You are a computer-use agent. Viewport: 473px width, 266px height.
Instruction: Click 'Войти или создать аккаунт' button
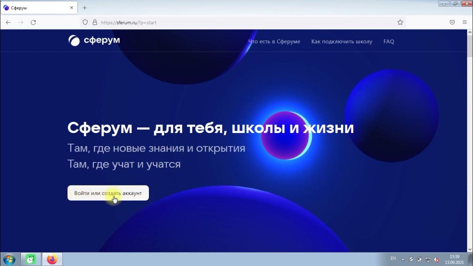tap(108, 193)
